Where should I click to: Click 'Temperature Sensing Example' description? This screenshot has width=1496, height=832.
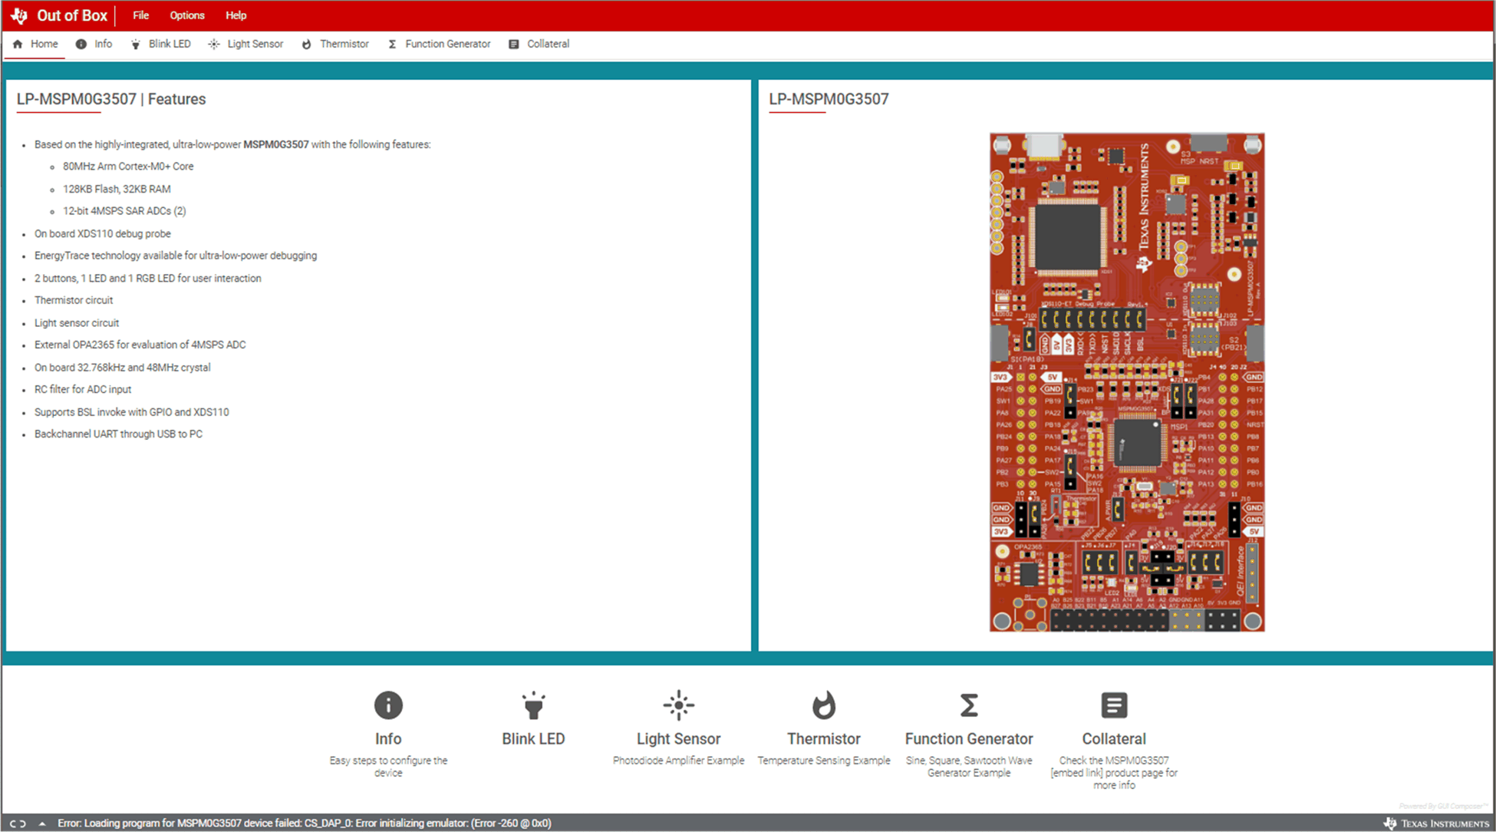(824, 761)
